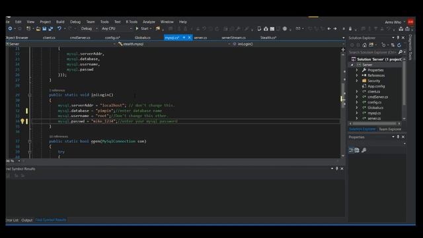Open the Edit menu
Screen dimensions: 423x238
(18, 22)
